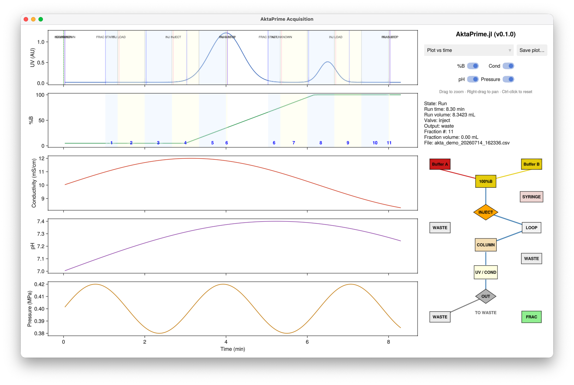Click the "TO WASTE" label under OUT
The height and width of the screenshot is (385, 574).
pyautogui.click(x=486, y=313)
